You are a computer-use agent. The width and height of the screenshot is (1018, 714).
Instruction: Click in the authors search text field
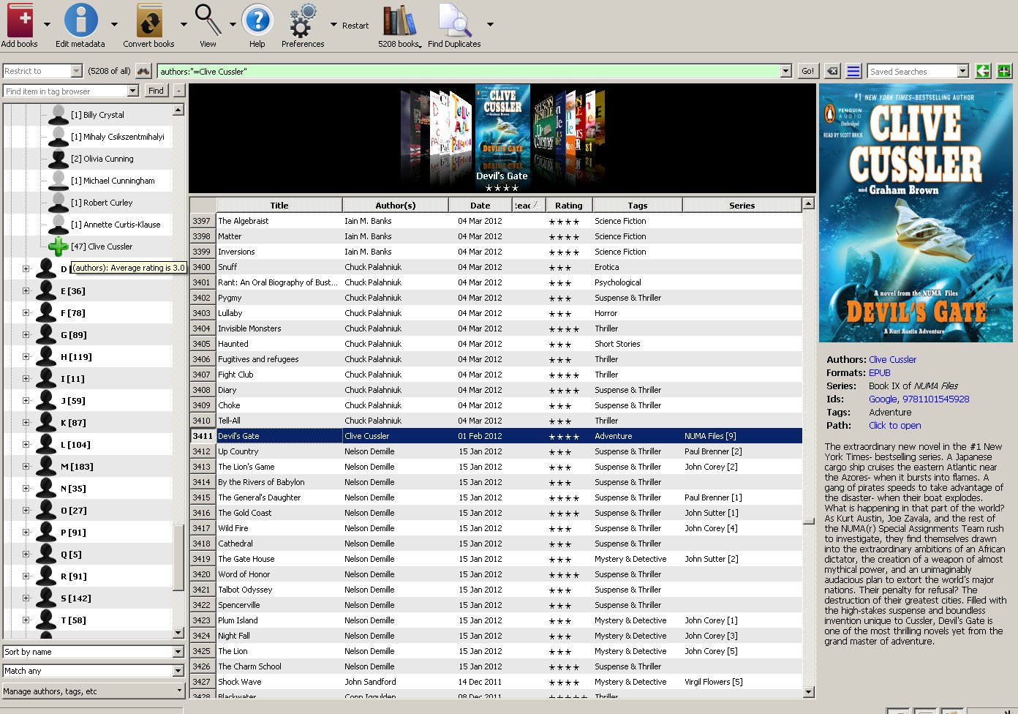click(469, 71)
